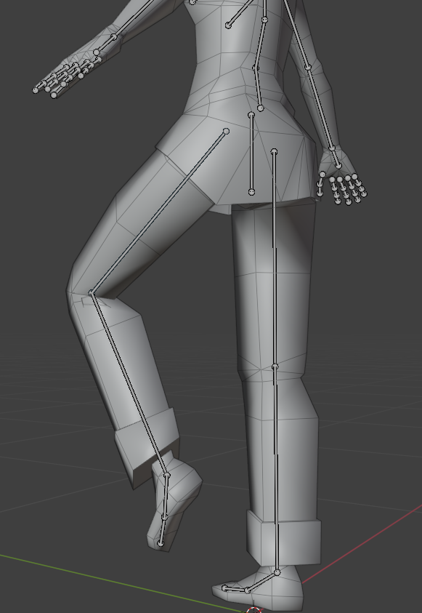Click the knee joint of the standing leg
Screen dimensions: 422x613
[275, 366]
